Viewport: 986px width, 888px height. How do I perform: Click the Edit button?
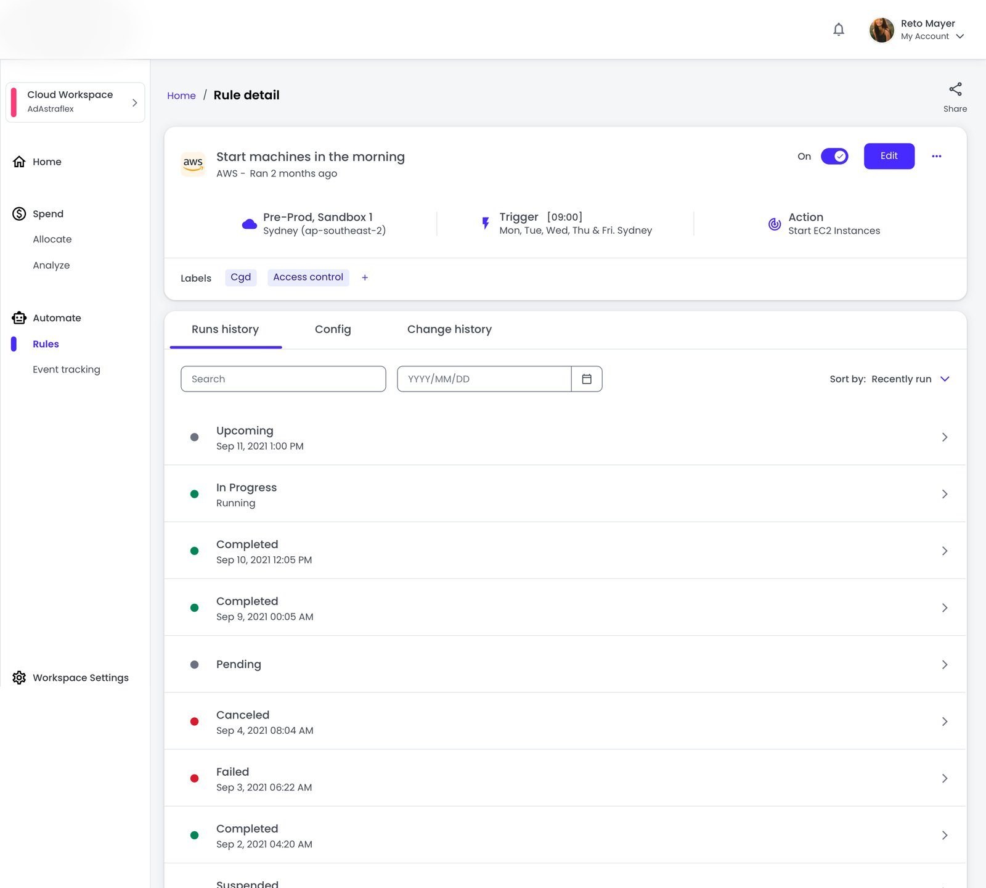click(x=889, y=156)
